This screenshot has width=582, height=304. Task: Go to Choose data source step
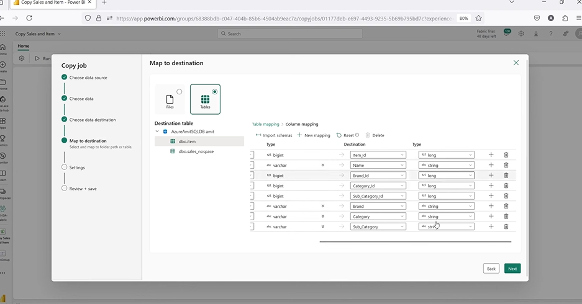tap(88, 78)
